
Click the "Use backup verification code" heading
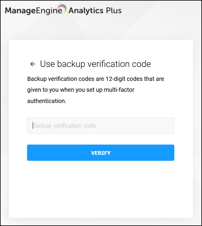click(x=95, y=64)
